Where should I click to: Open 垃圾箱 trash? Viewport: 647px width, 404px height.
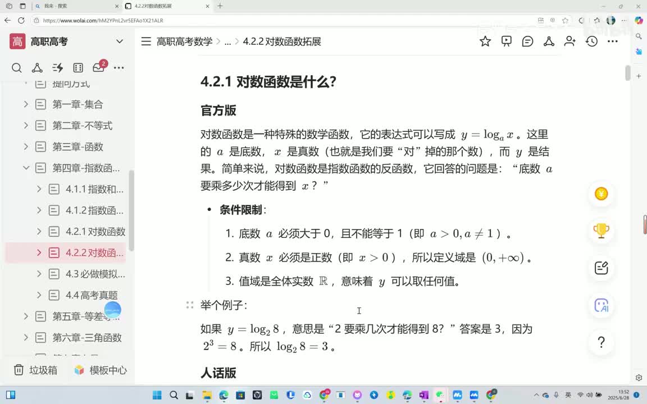click(35, 370)
